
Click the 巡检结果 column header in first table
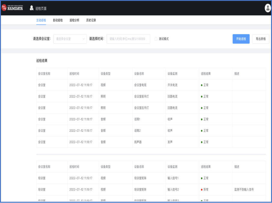pos(206,74)
